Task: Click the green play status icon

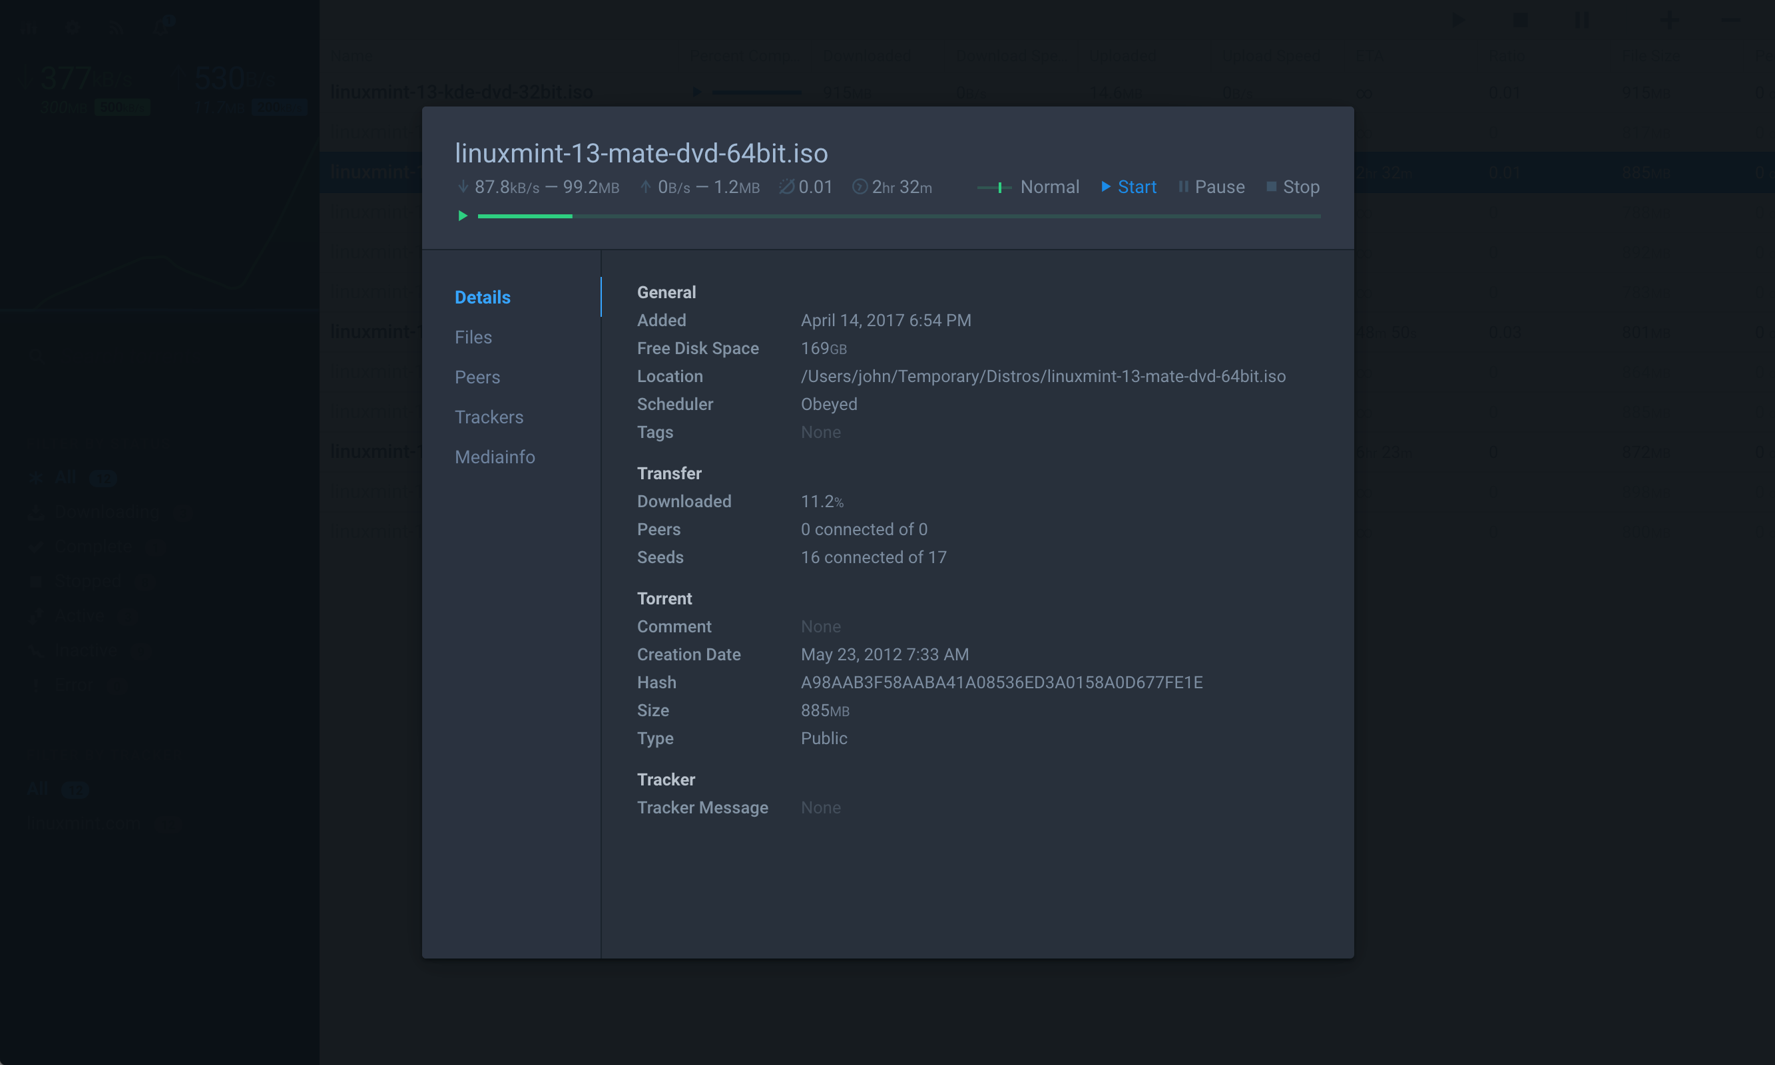Action: pos(463,215)
